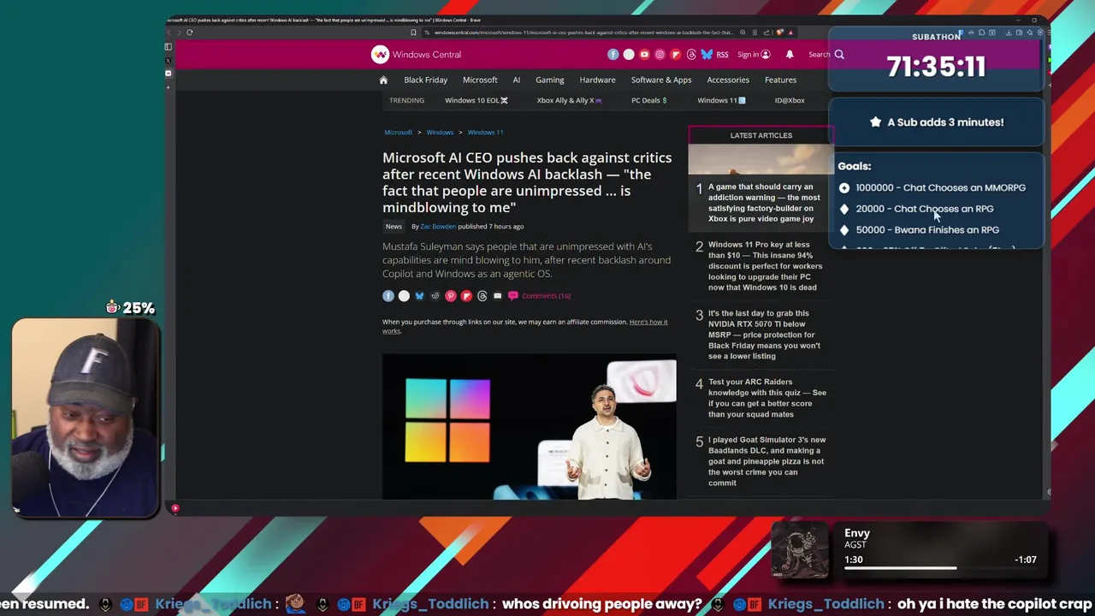
Task: Click trending topic Windows 11
Action: [721, 100]
